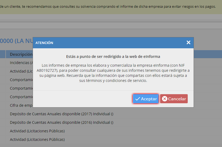Click the 'Incidencias' row in background list
This screenshot has width=222, height=147.
[x=21, y=63]
